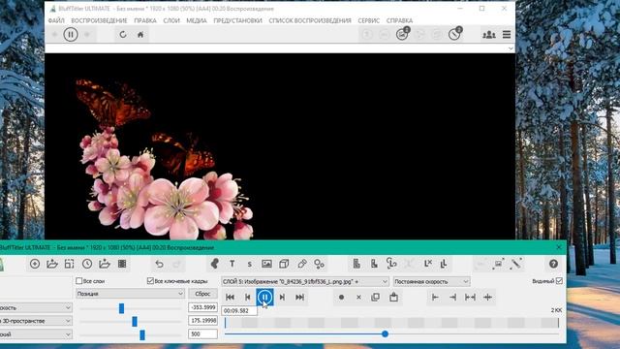
Task: Click the timeline playhead slider
Action: (x=386, y=334)
